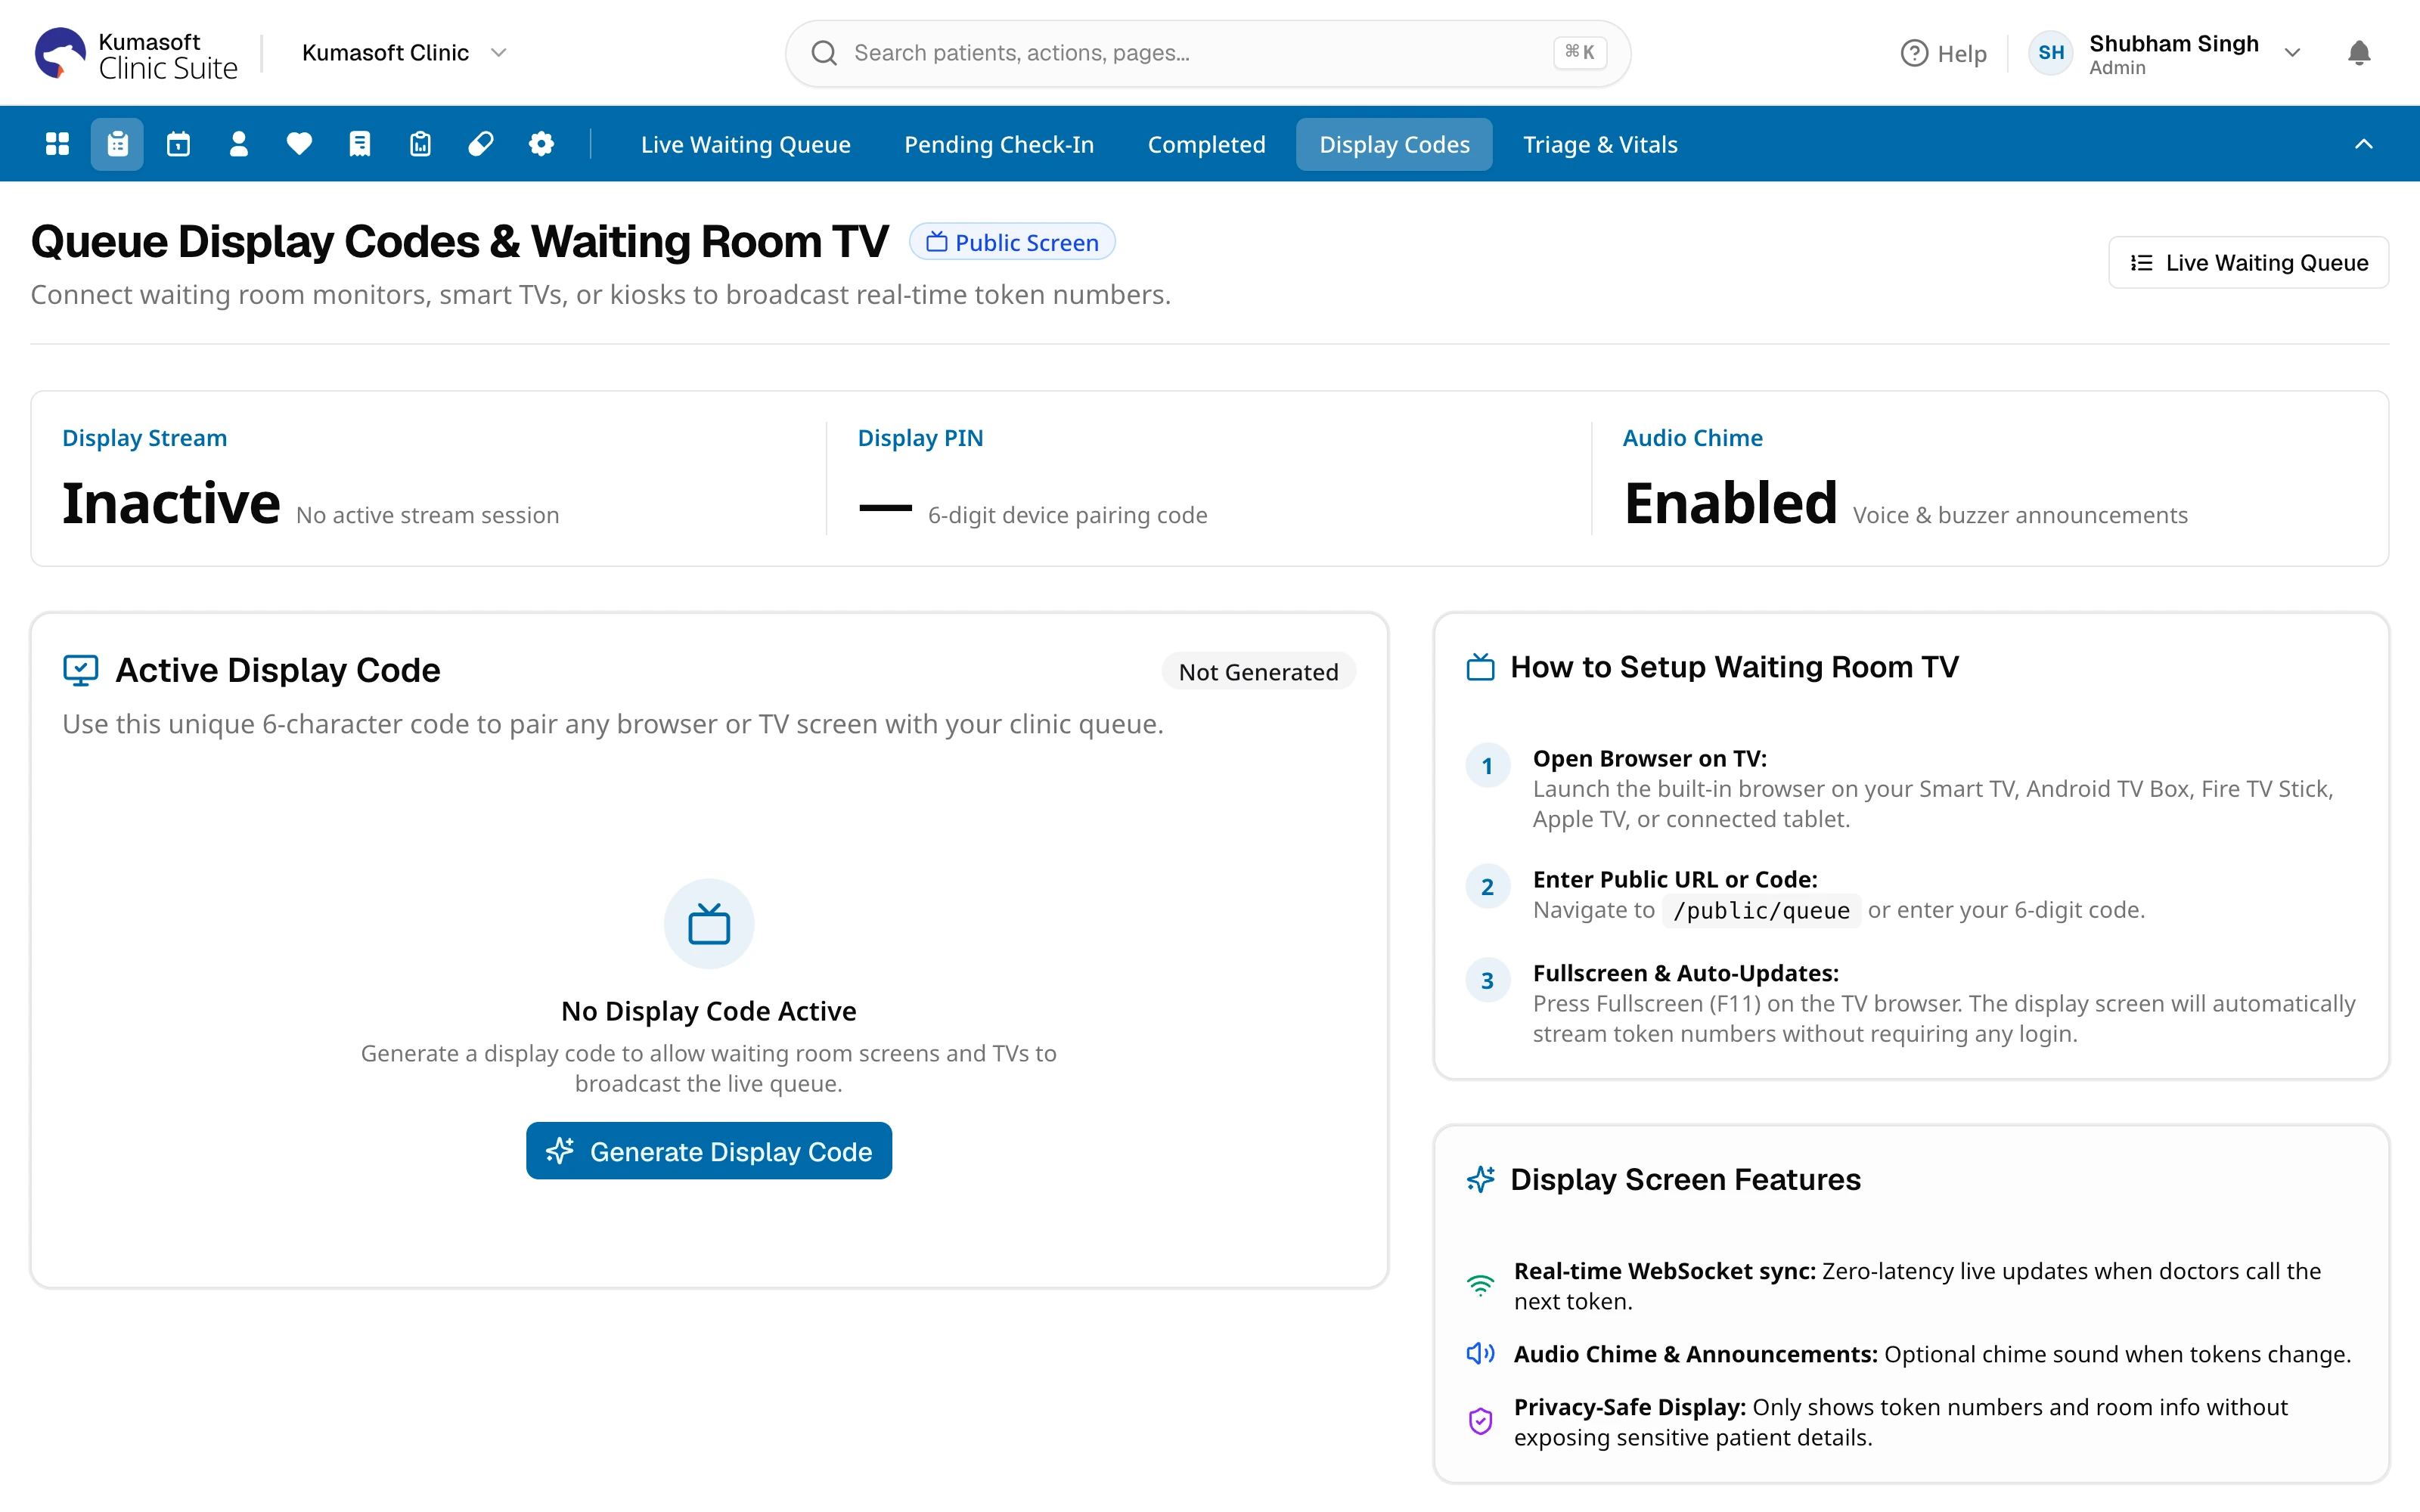Image resolution: width=2420 pixels, height=1512 pixels.
Task: Click the heart icon in navbar
Action: pos(299,144)
